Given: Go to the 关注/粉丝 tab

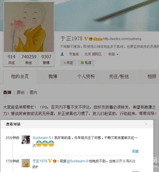Looking at the screenshot, I should (119, 76).
